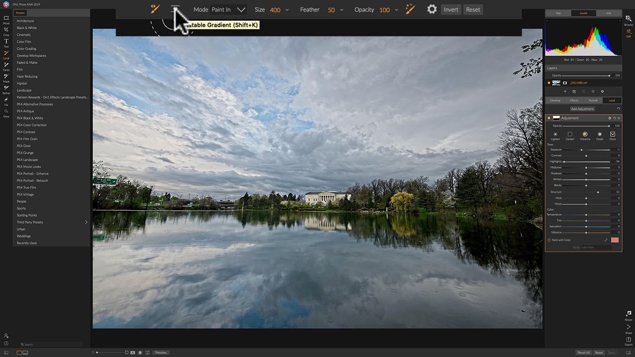
Task: Select the Presets tab
Action: pos(20,13)
